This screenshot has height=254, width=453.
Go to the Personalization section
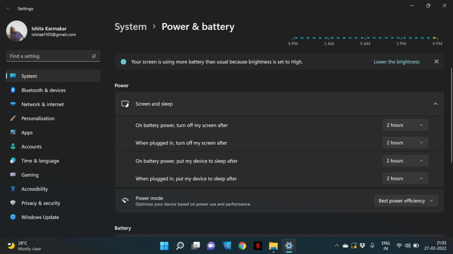click(x=53, y=118)
